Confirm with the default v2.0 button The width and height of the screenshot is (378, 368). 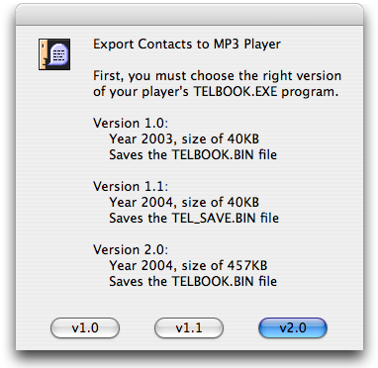coord(293,327)
